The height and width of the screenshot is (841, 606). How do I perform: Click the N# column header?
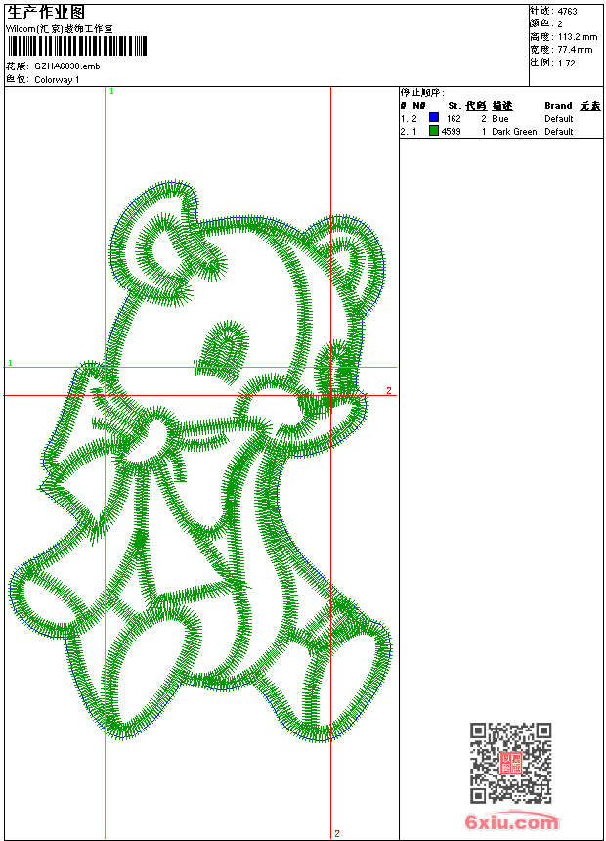[419, 106]
